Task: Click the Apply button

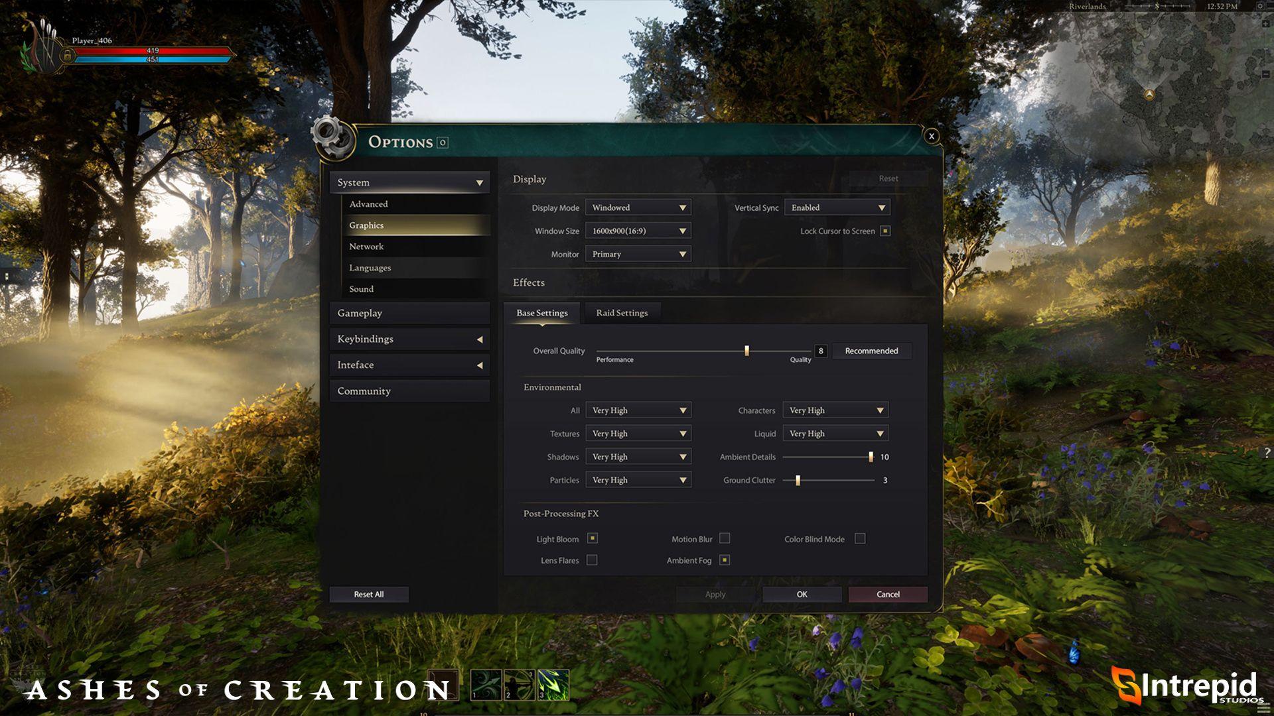Action: coord(715,594)
